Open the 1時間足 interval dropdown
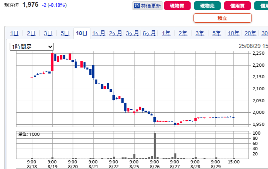This screenshot has width=268, height=169. [x=32, y=47]
